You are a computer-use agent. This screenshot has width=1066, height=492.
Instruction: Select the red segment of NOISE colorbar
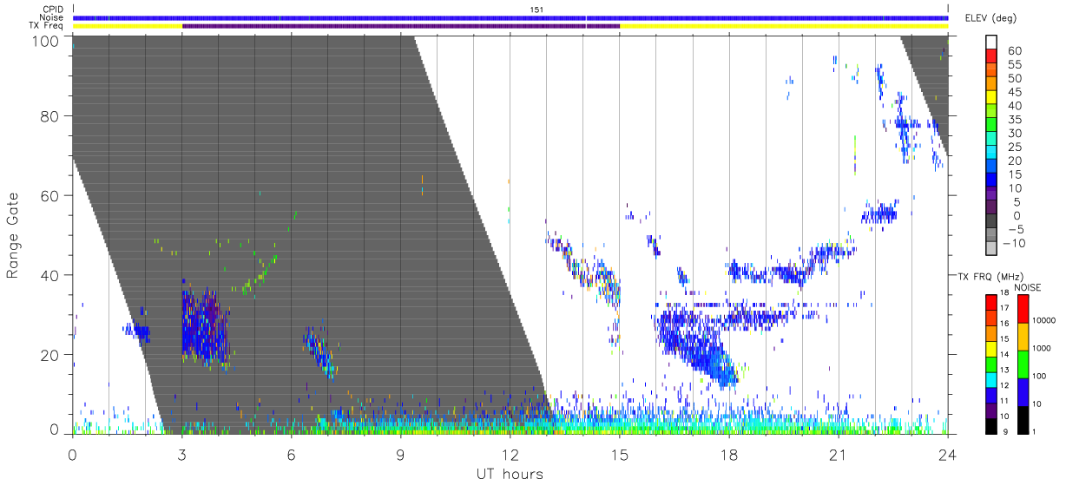(x=1023, y=309)
